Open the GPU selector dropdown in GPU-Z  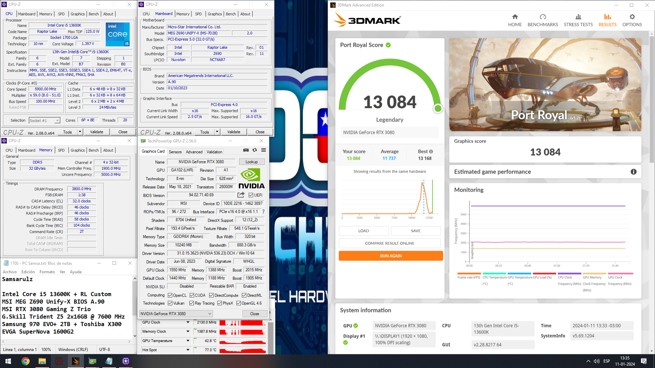176,314
